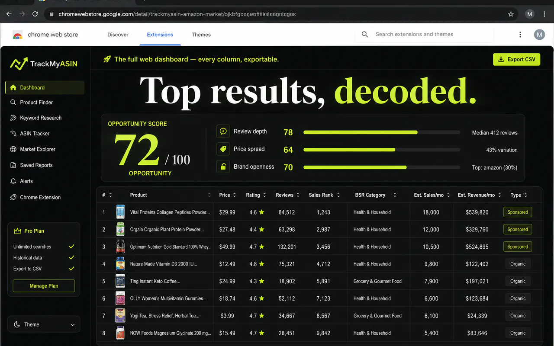554x346 pixels.
Task: Click the rocket icon in the banner
Action: click(x=107, y=59)
